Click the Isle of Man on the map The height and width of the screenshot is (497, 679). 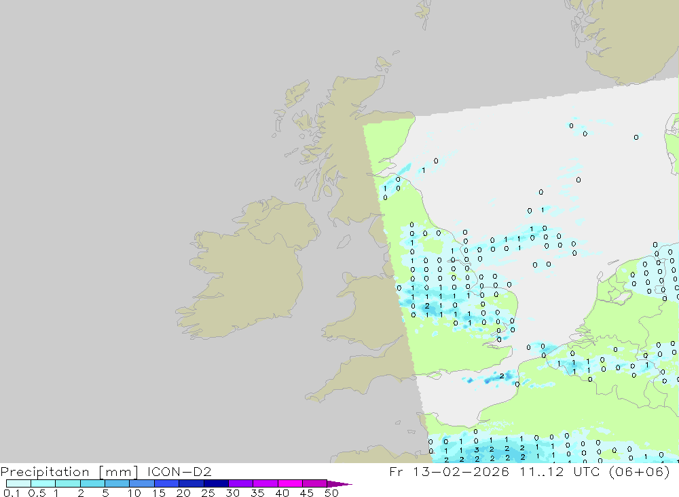[344, 241]
